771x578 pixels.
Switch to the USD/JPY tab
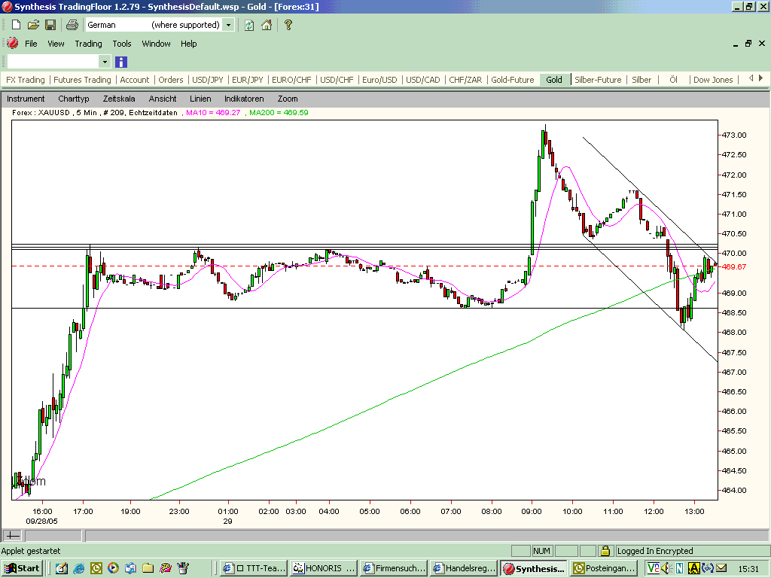[208, 80]
